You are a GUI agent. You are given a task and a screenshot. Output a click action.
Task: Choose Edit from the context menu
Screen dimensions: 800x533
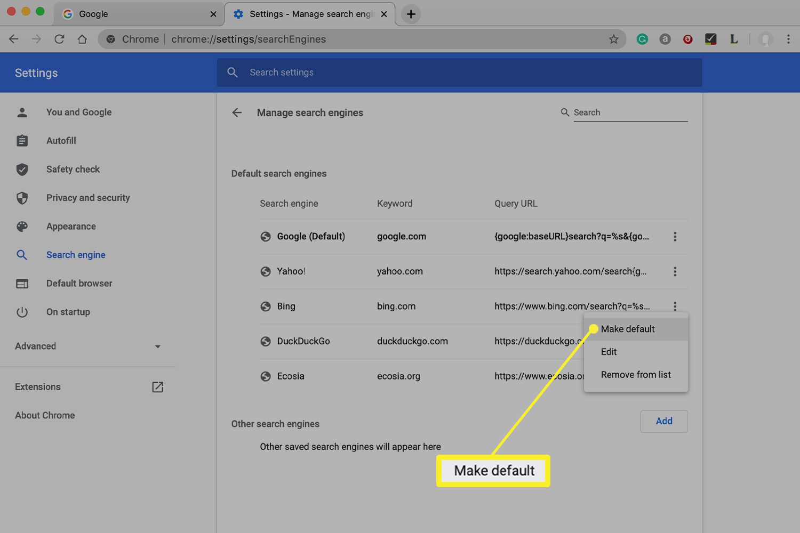[609, 352]
